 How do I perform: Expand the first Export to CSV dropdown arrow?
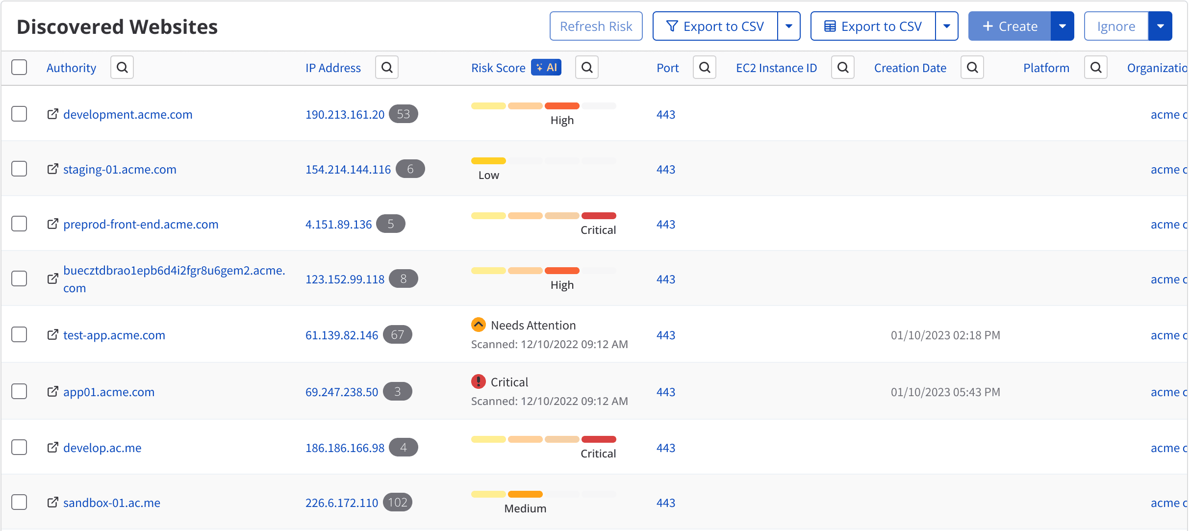click(789, 25)
